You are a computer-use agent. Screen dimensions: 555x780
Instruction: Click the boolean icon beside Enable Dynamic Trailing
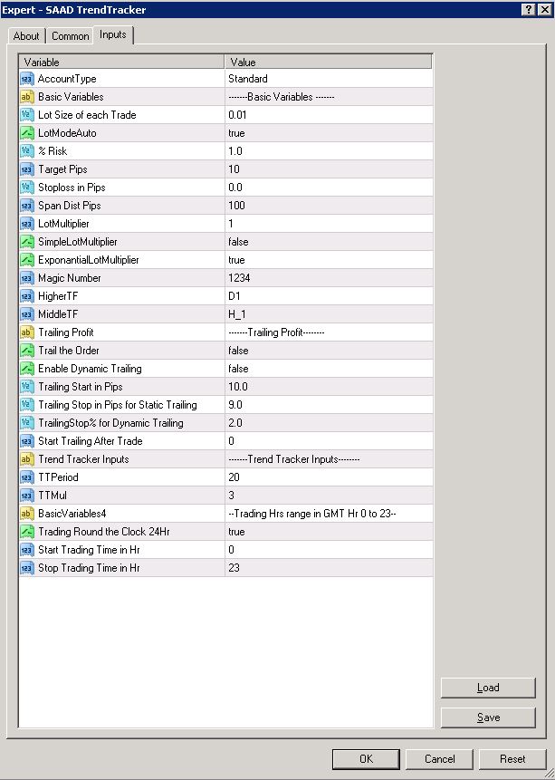point(27,369)
